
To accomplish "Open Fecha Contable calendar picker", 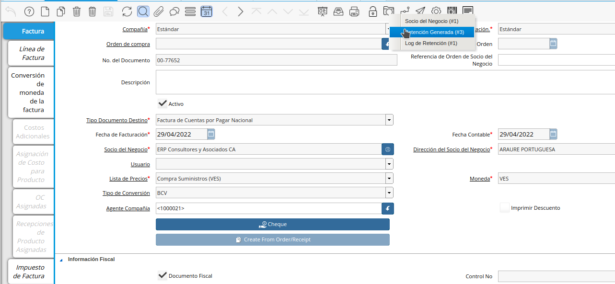I will coord(553,134).
